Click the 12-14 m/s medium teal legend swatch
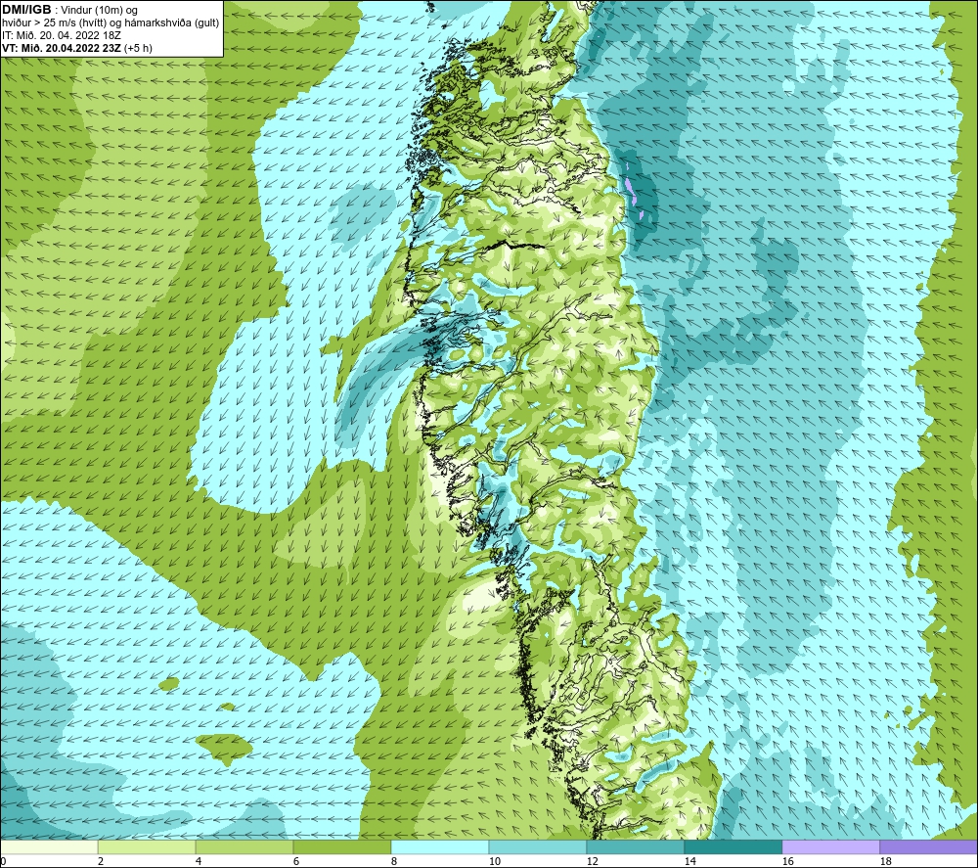Image resolution: width=978 pixels, height=868 pixels. 635,846
